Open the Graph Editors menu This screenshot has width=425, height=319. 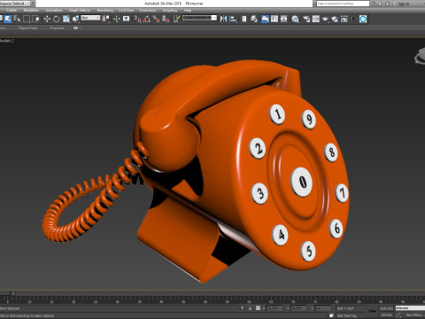[80, 11]
